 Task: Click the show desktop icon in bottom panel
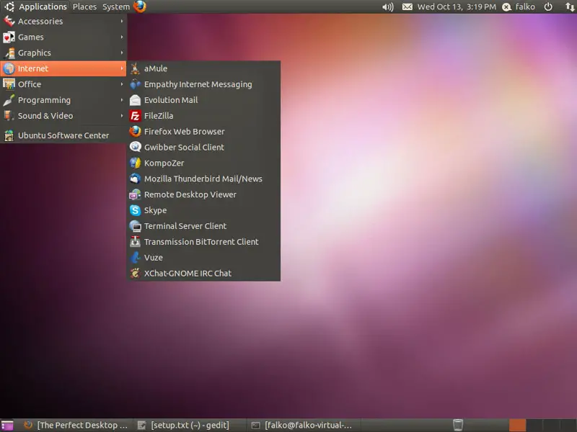tap(7, 425)
